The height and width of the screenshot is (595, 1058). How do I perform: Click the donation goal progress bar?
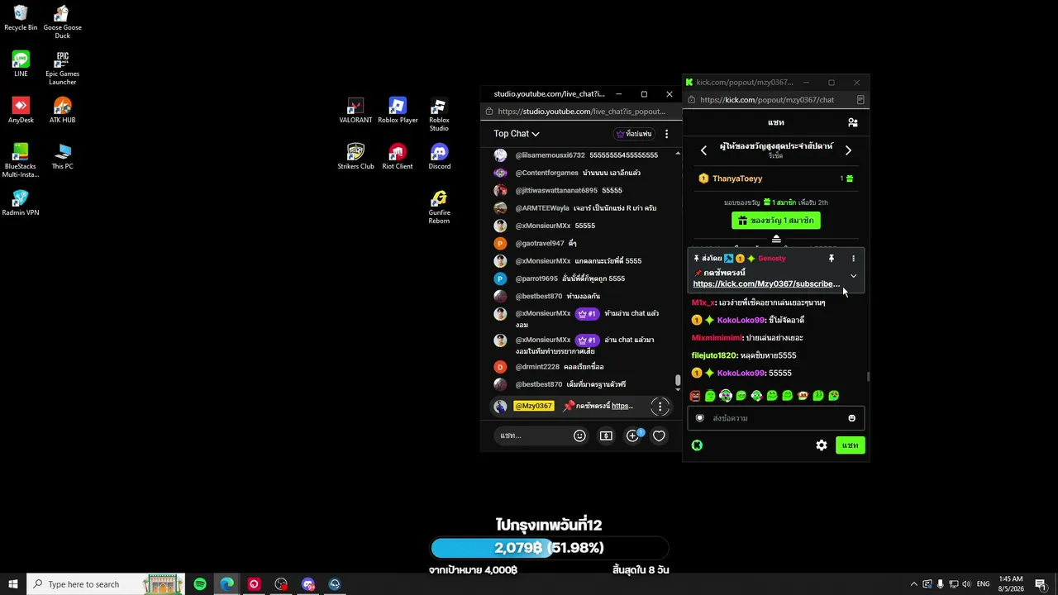point(549,548)
